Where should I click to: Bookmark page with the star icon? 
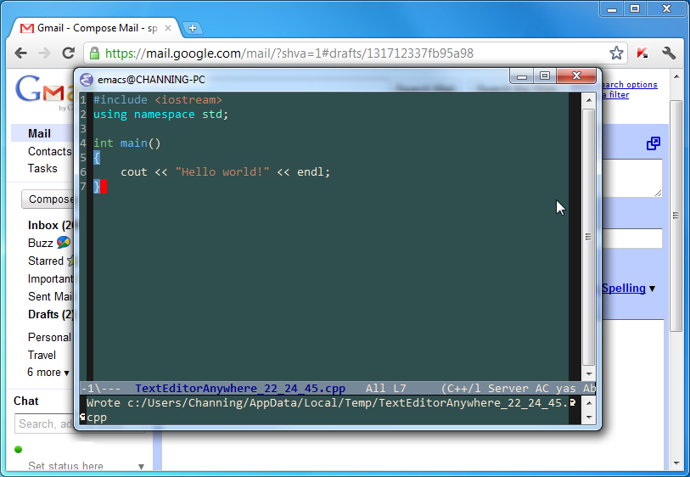click(x=616, y=53)
